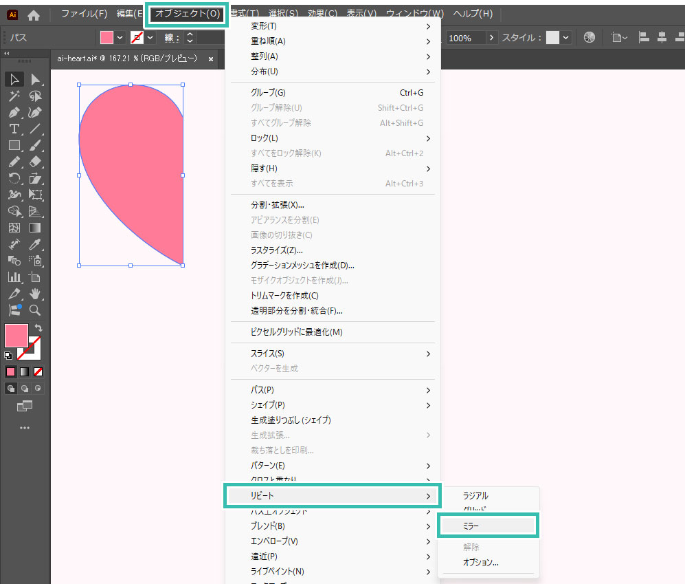Open the fill color dropdown in control bar
The image size is (685, 584).
tap(120, 38)
